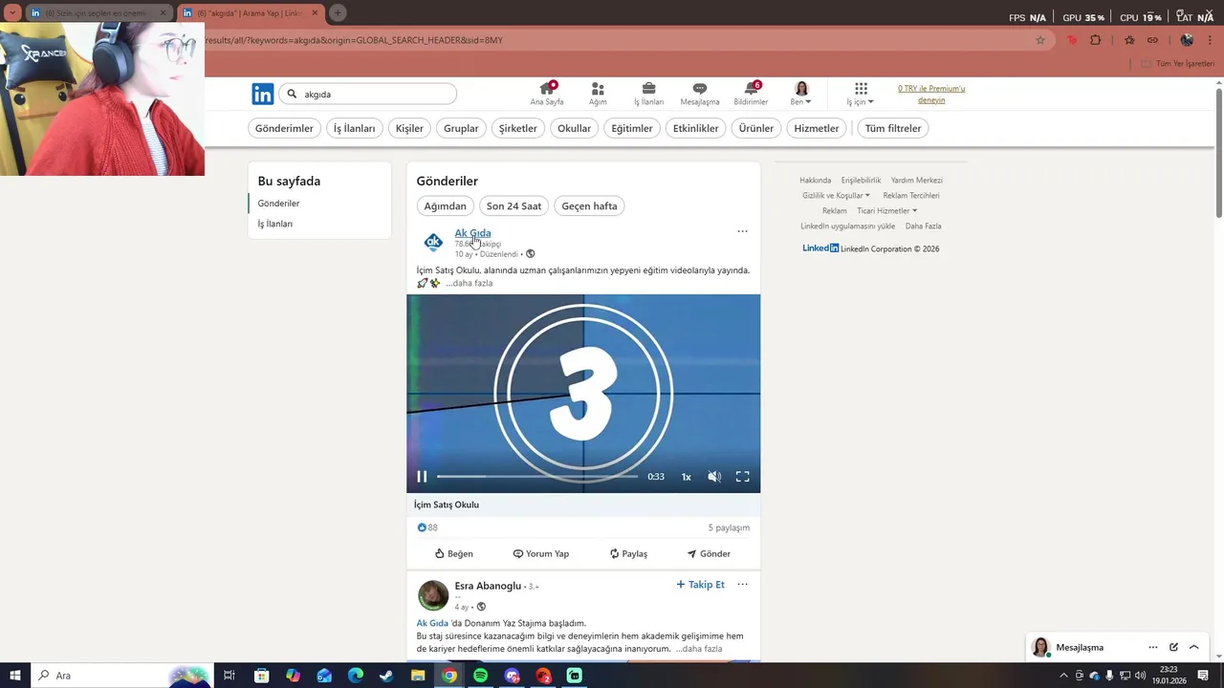Filter results by Etkinlikler

pyautogui.click(x=696, y=128)
